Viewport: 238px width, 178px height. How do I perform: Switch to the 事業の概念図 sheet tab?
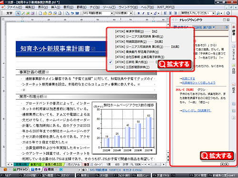53,165
